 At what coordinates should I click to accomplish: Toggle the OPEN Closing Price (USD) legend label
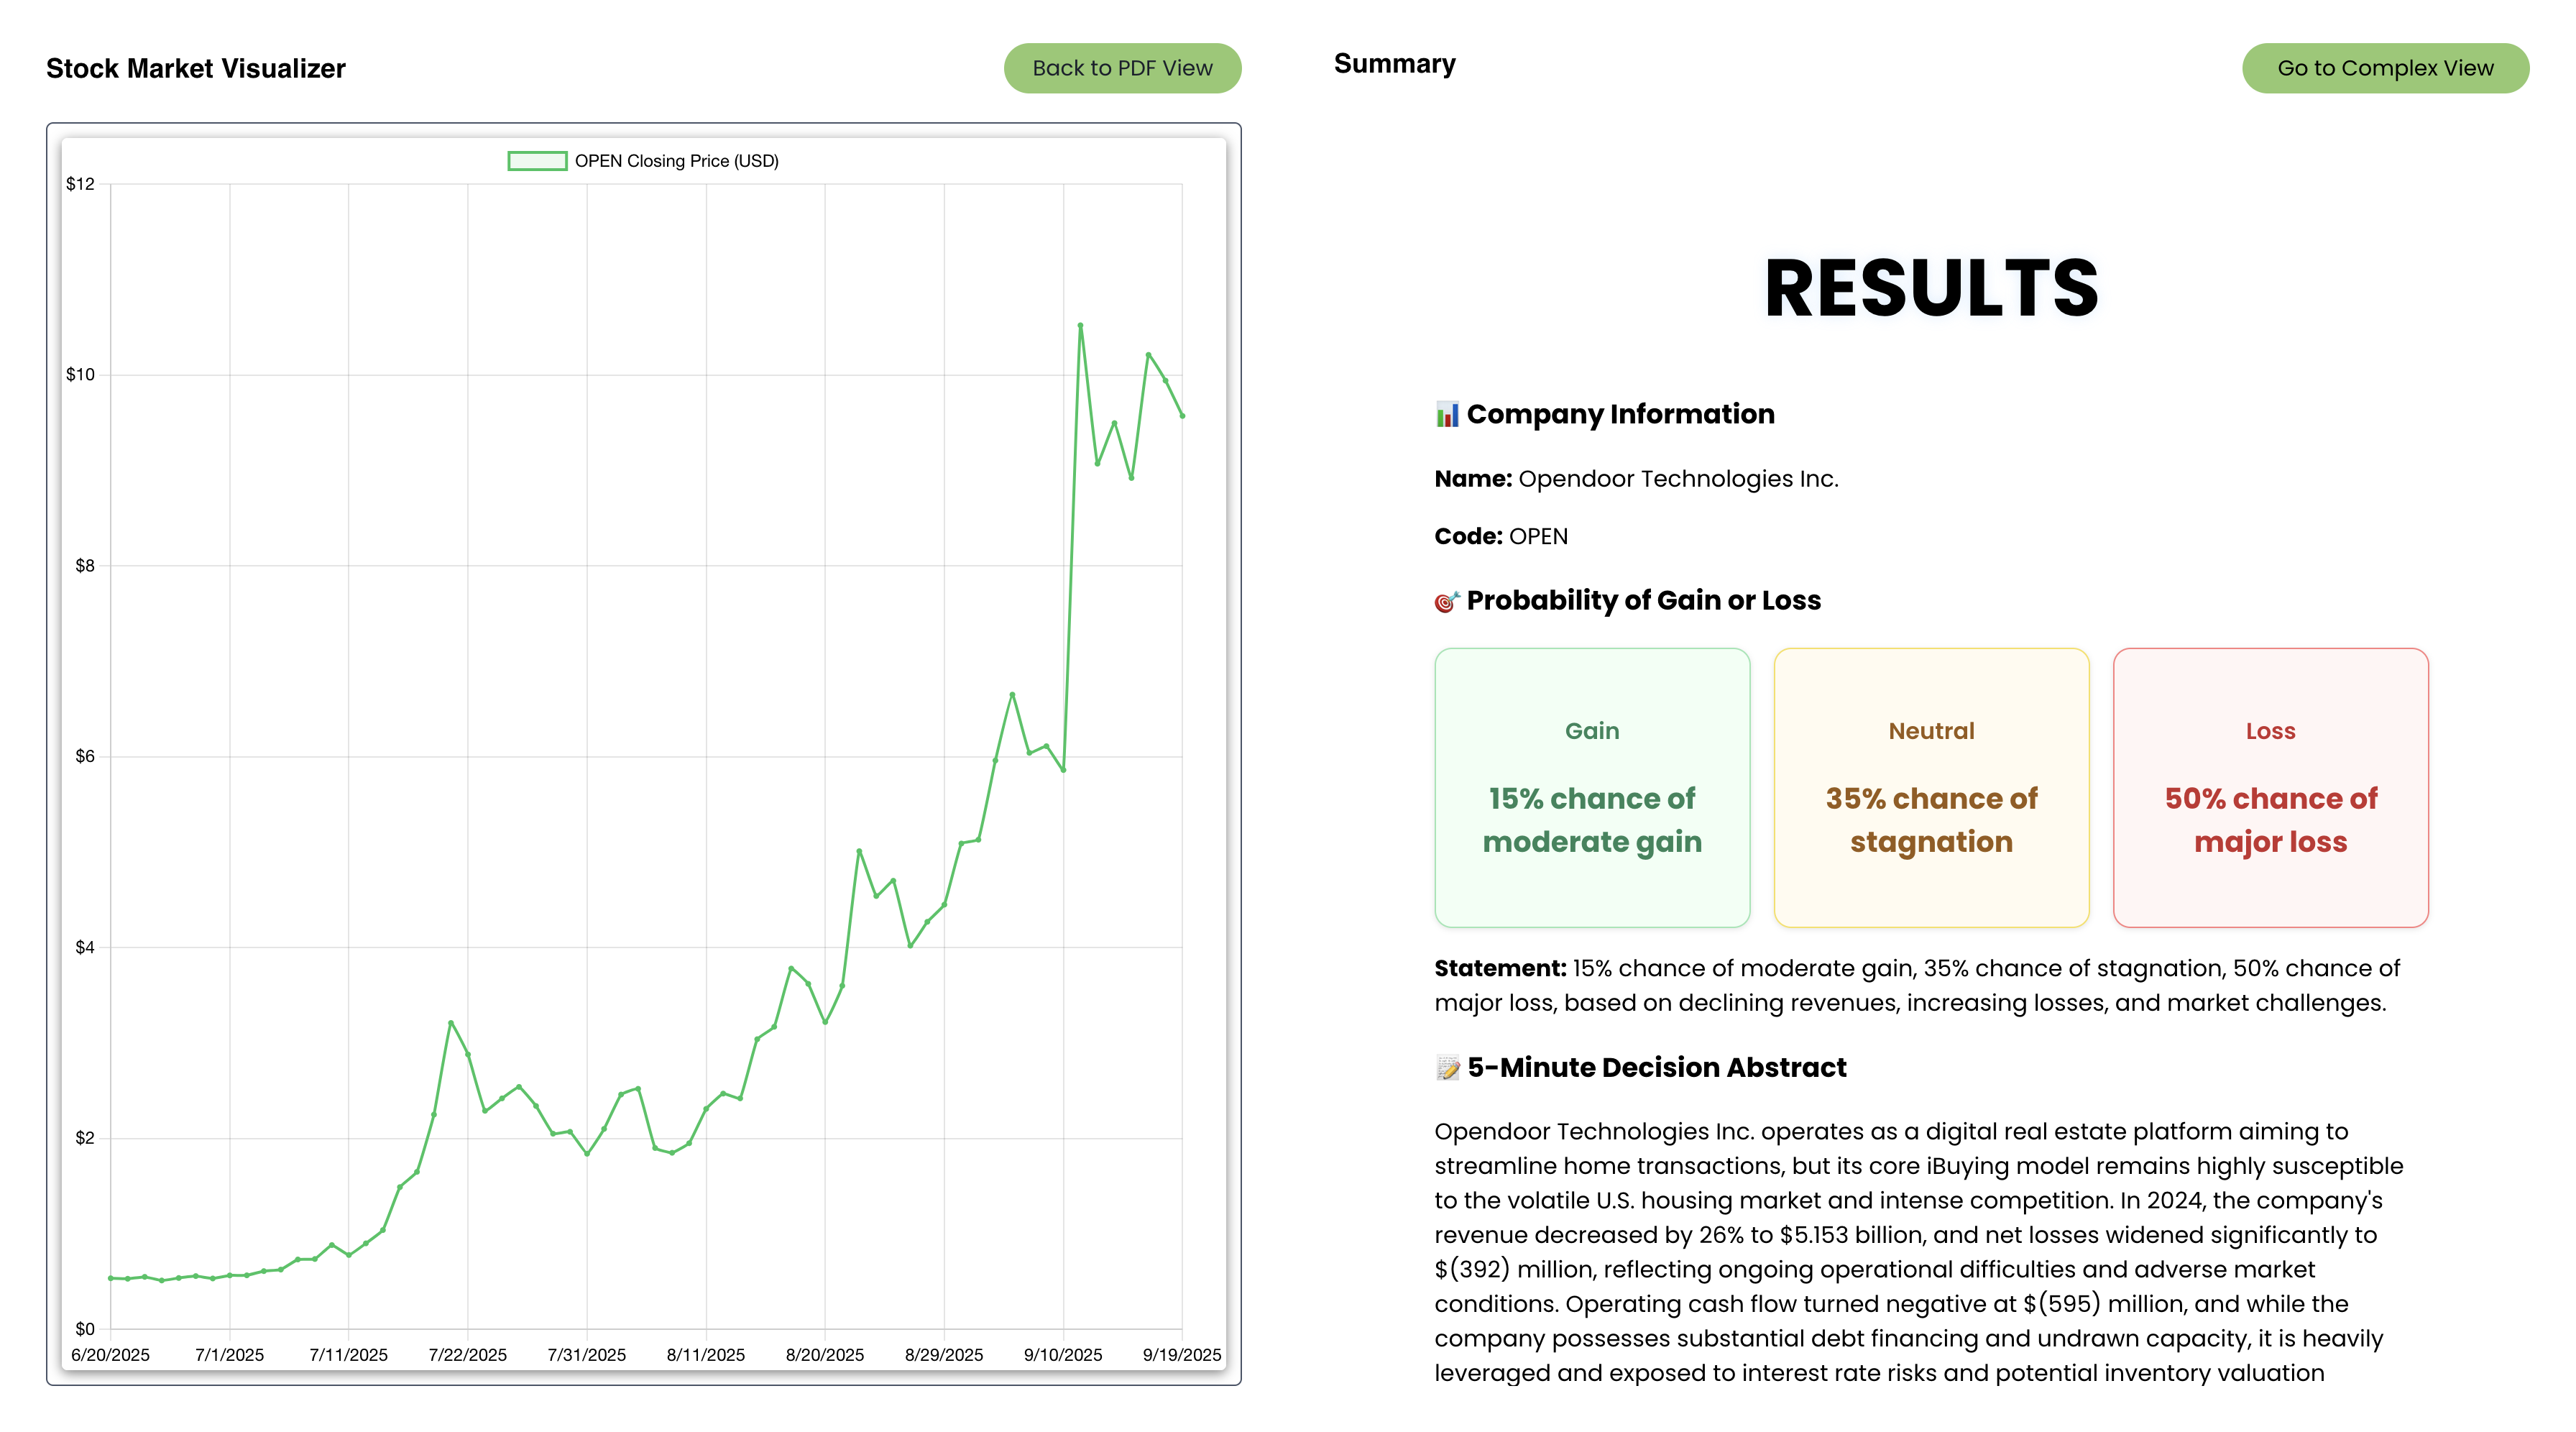[676, 161]
